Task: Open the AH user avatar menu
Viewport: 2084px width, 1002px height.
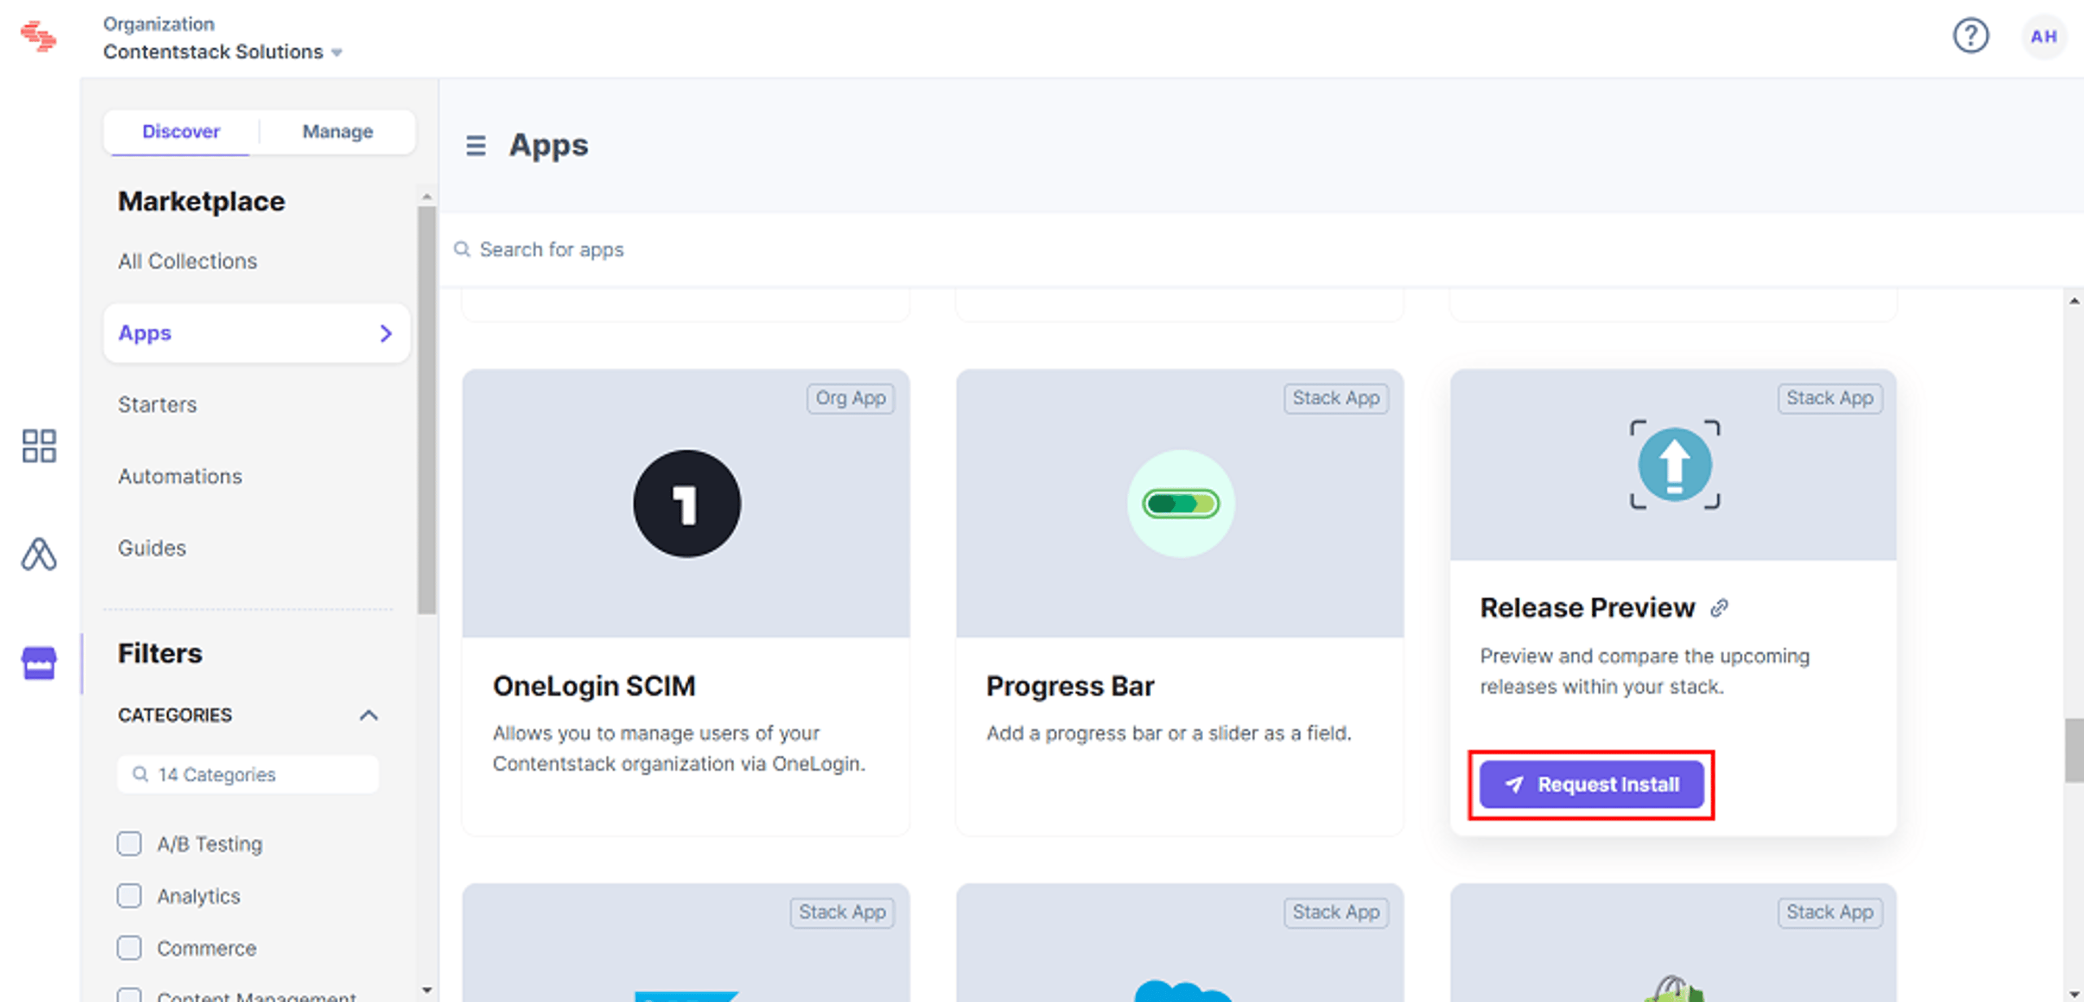Action: pos(2043,36)
